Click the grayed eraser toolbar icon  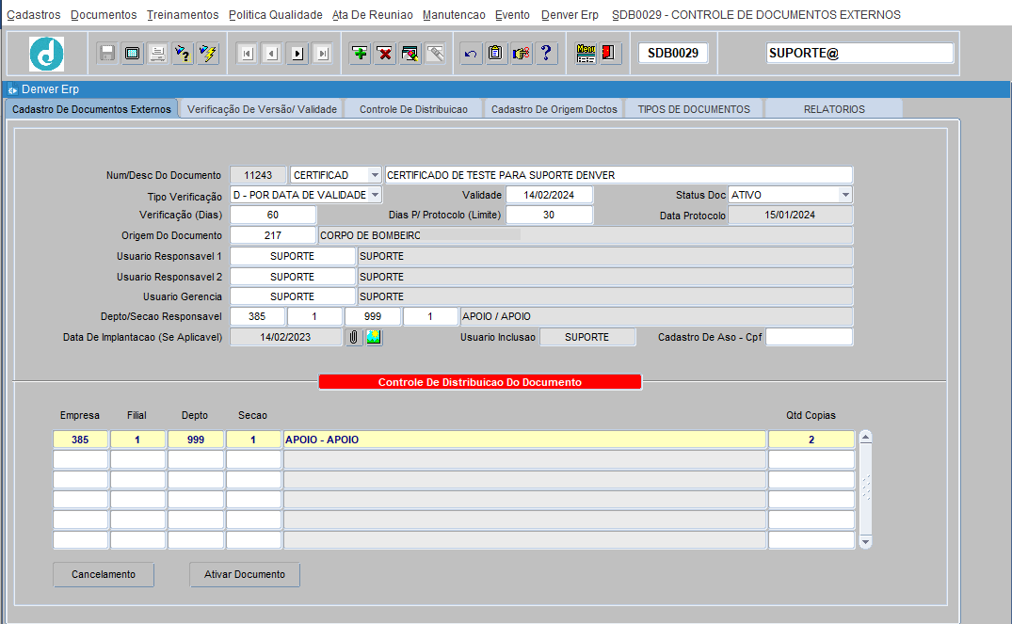435,54
